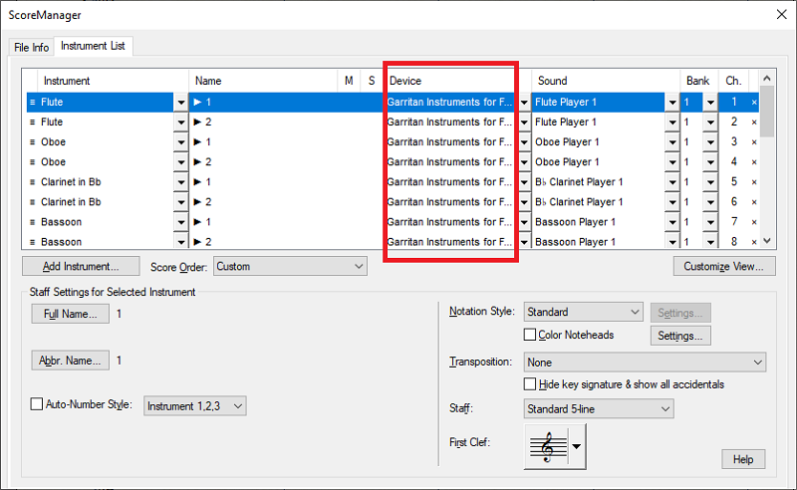Expand the Transposition dropdown
797x490 pixels.
(x=644, y=363)
